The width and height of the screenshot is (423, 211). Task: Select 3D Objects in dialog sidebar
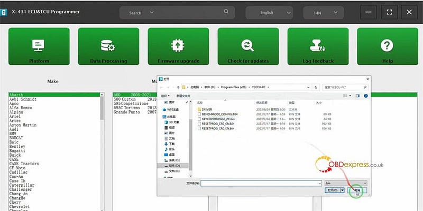click(x=171, y=122)
